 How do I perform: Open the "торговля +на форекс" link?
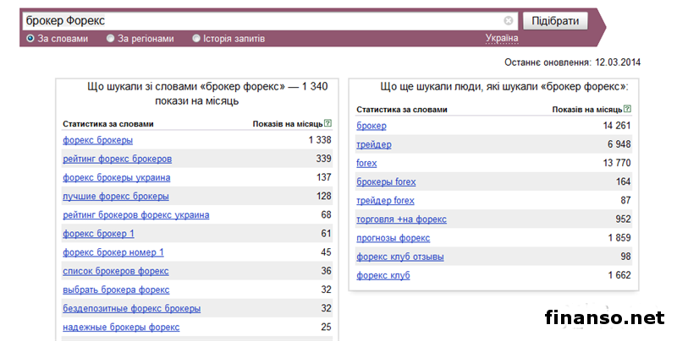(401, 219)
